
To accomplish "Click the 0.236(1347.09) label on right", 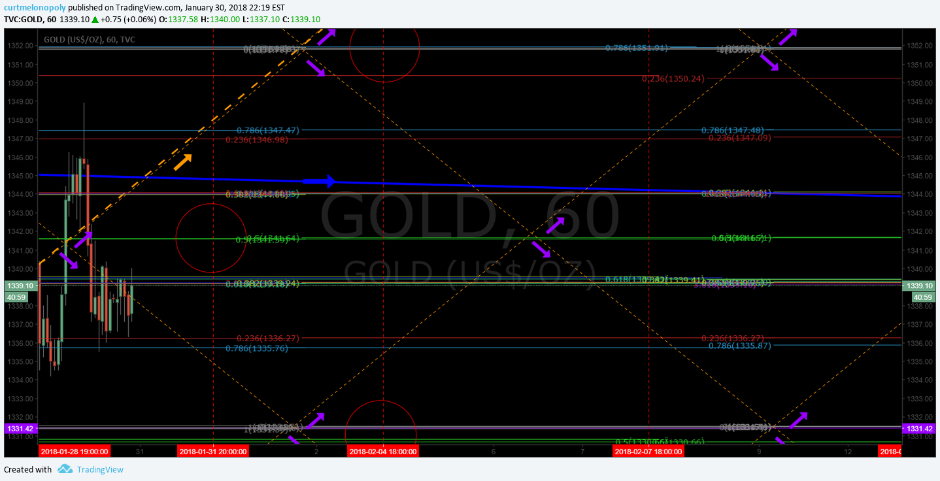I will (740, 138).
